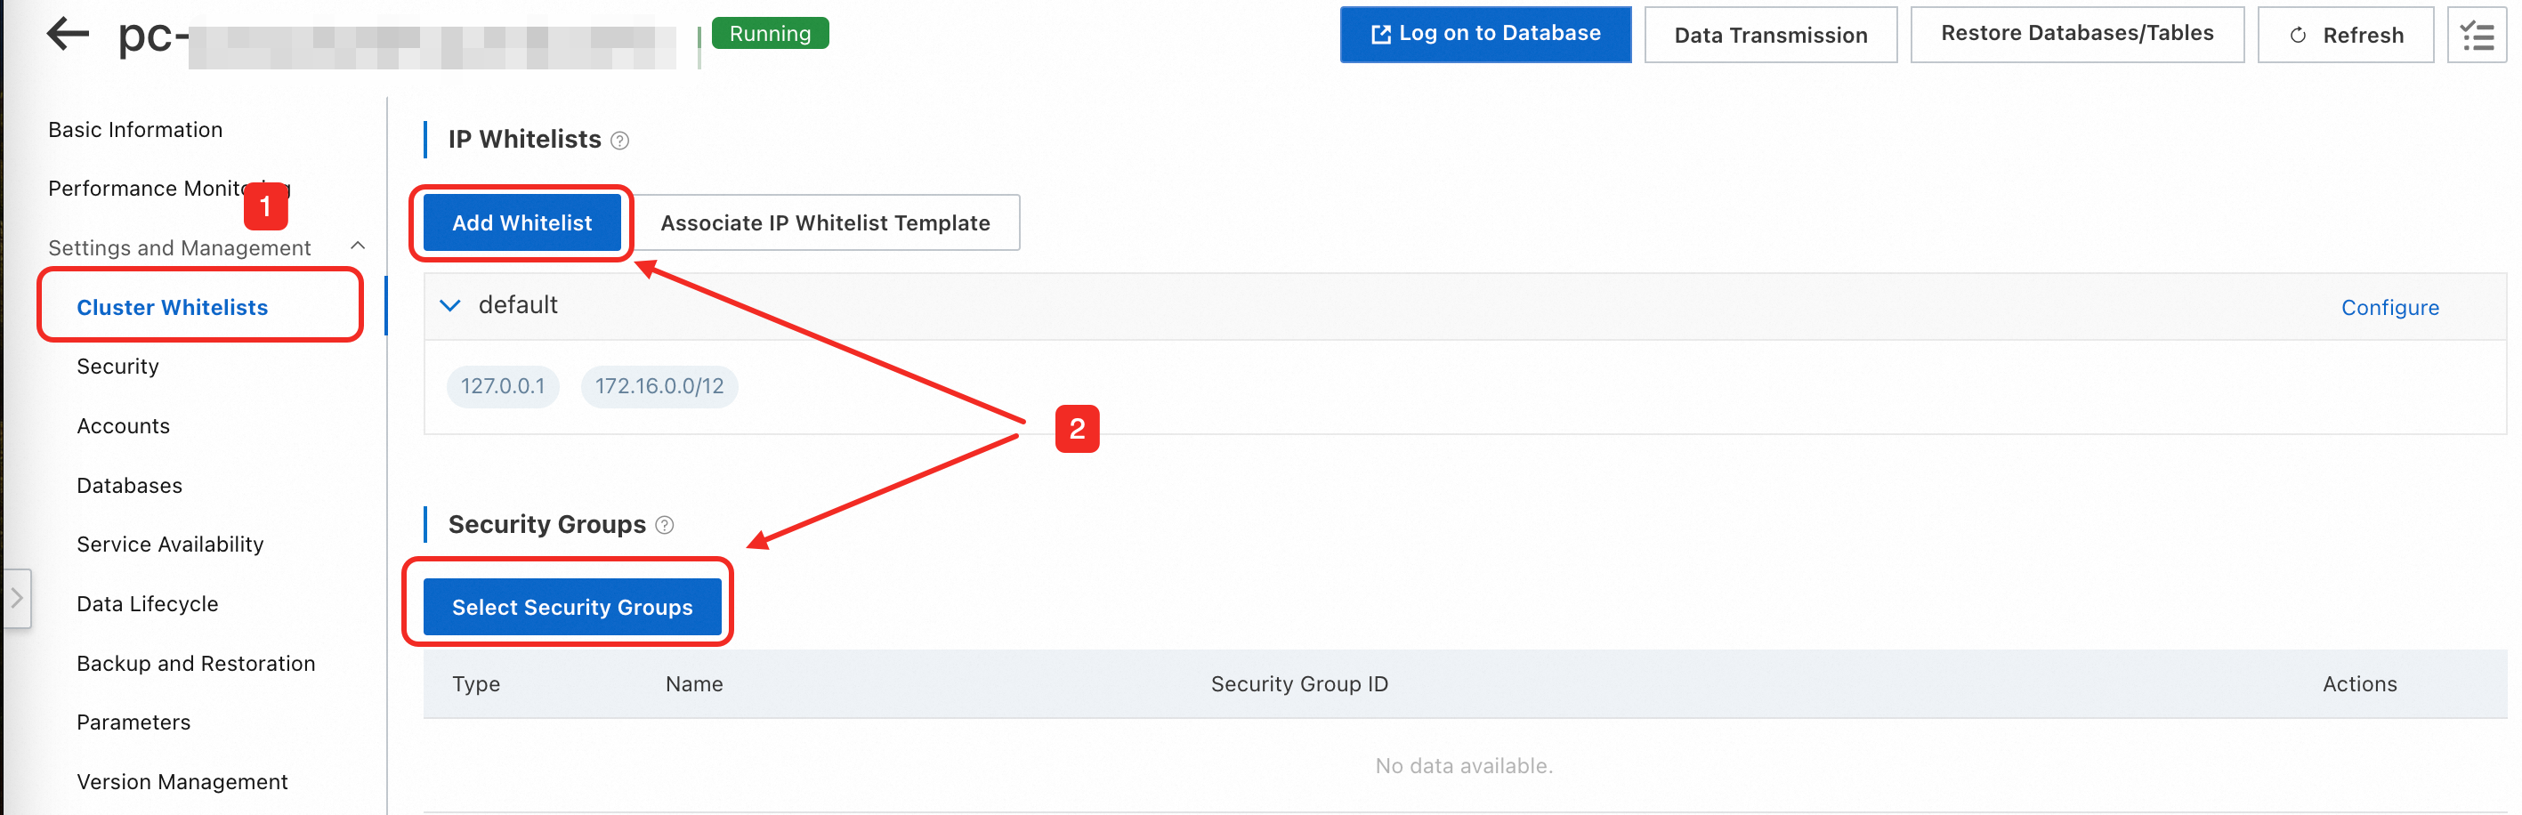
Task: Expand the left edge sidebar arrow handle
Action: (17, 598)
